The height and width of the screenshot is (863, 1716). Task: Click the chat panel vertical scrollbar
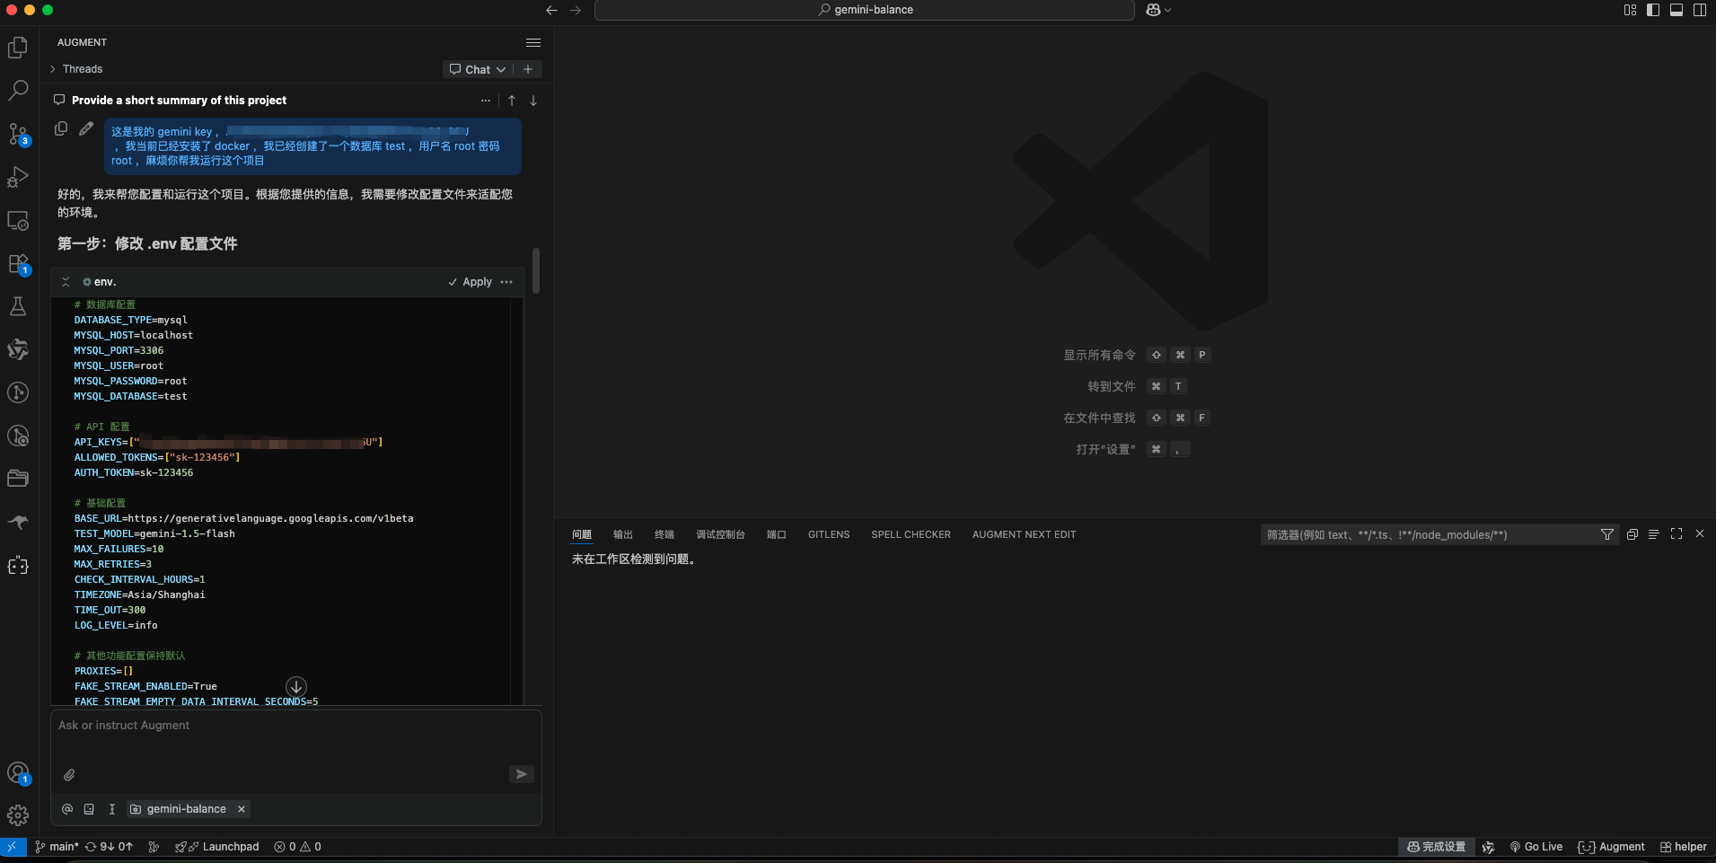(536, 271)
